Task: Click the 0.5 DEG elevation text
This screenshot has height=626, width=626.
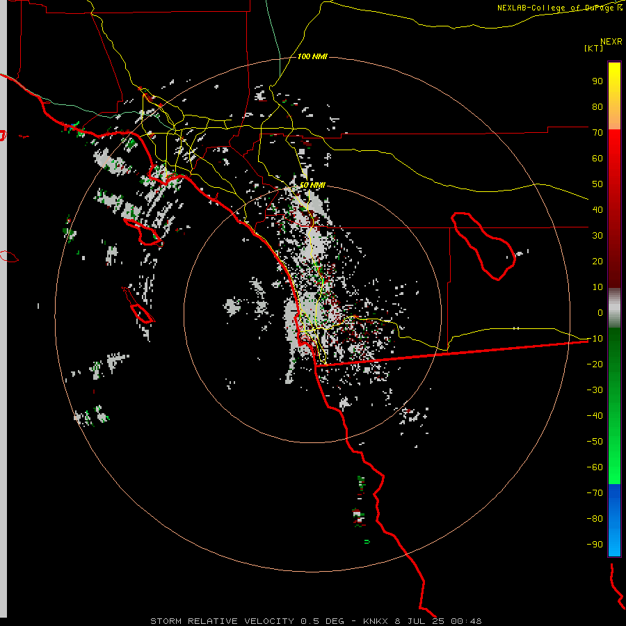Action: click(x=322, y=621)
